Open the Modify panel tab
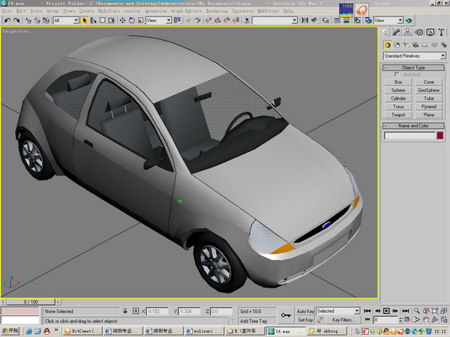This screenshot has height=337, width=450. [397, 32]
